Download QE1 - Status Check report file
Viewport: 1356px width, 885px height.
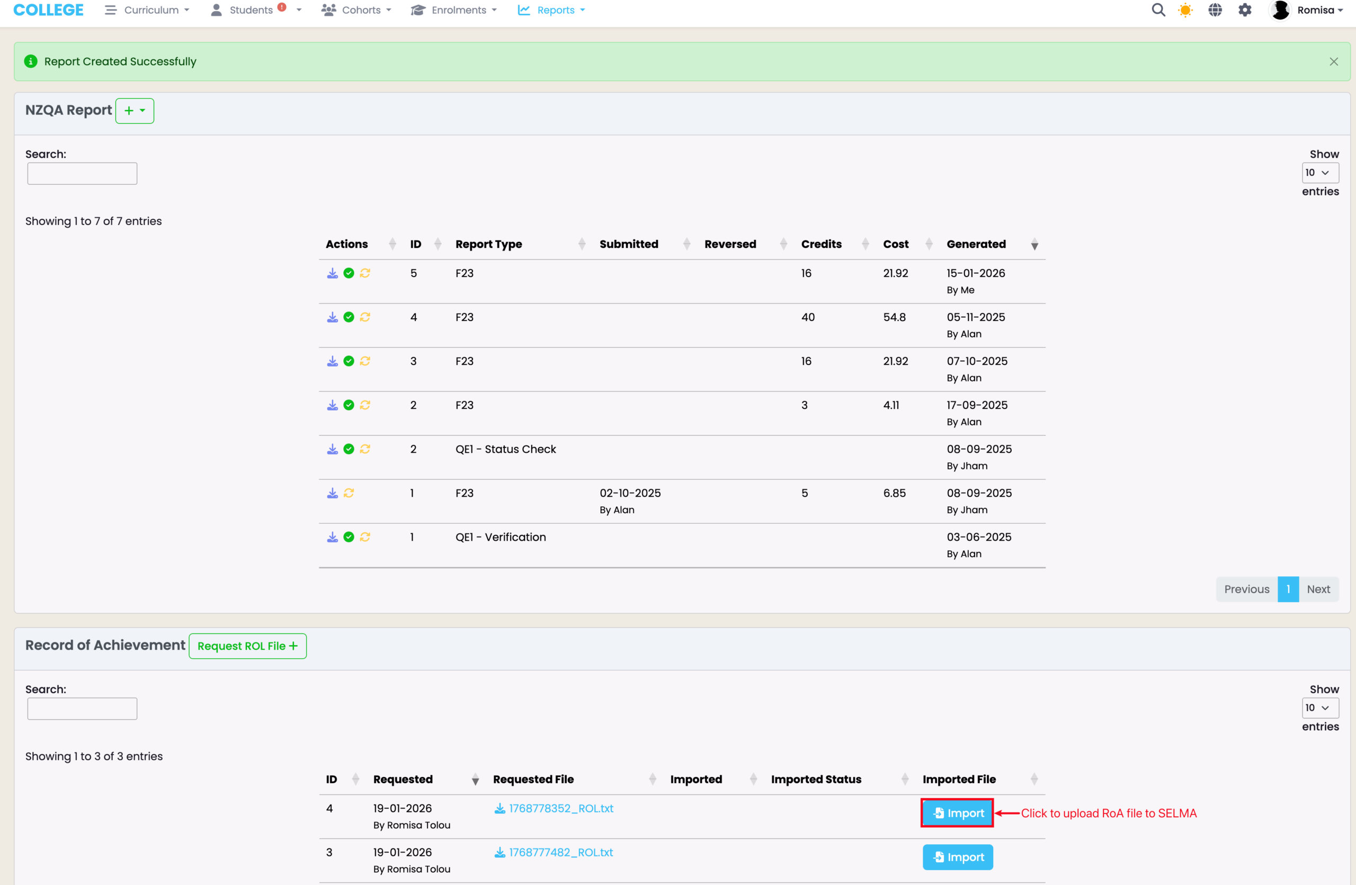332,449
